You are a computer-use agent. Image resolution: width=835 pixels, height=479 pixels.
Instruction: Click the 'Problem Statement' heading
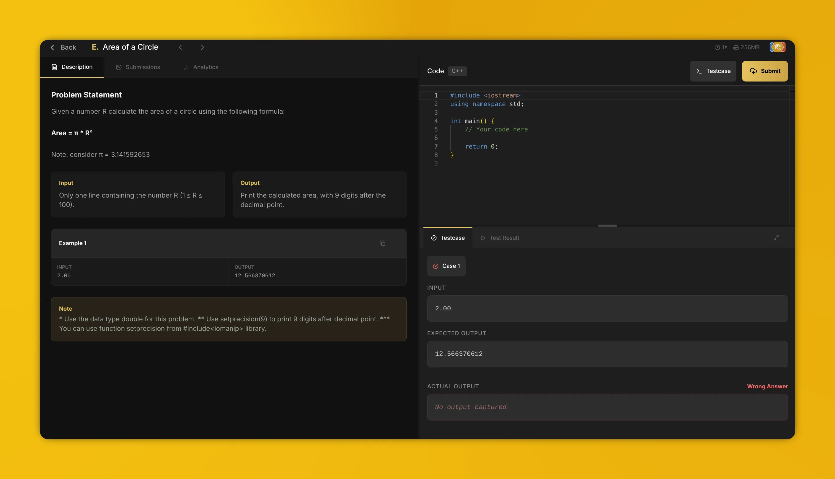86,95
